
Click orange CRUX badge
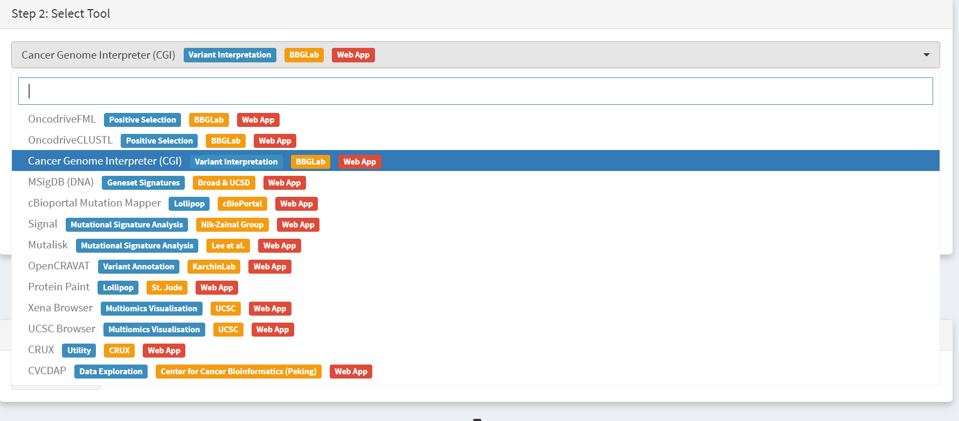[x=119, y=351]
